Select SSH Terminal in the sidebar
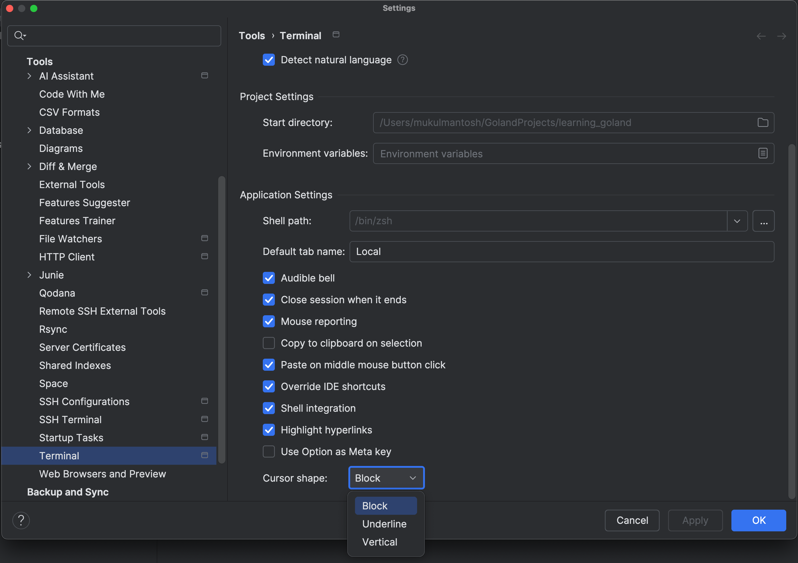The width and height of the screenshot is (798, 563). (x=71, y=420)
